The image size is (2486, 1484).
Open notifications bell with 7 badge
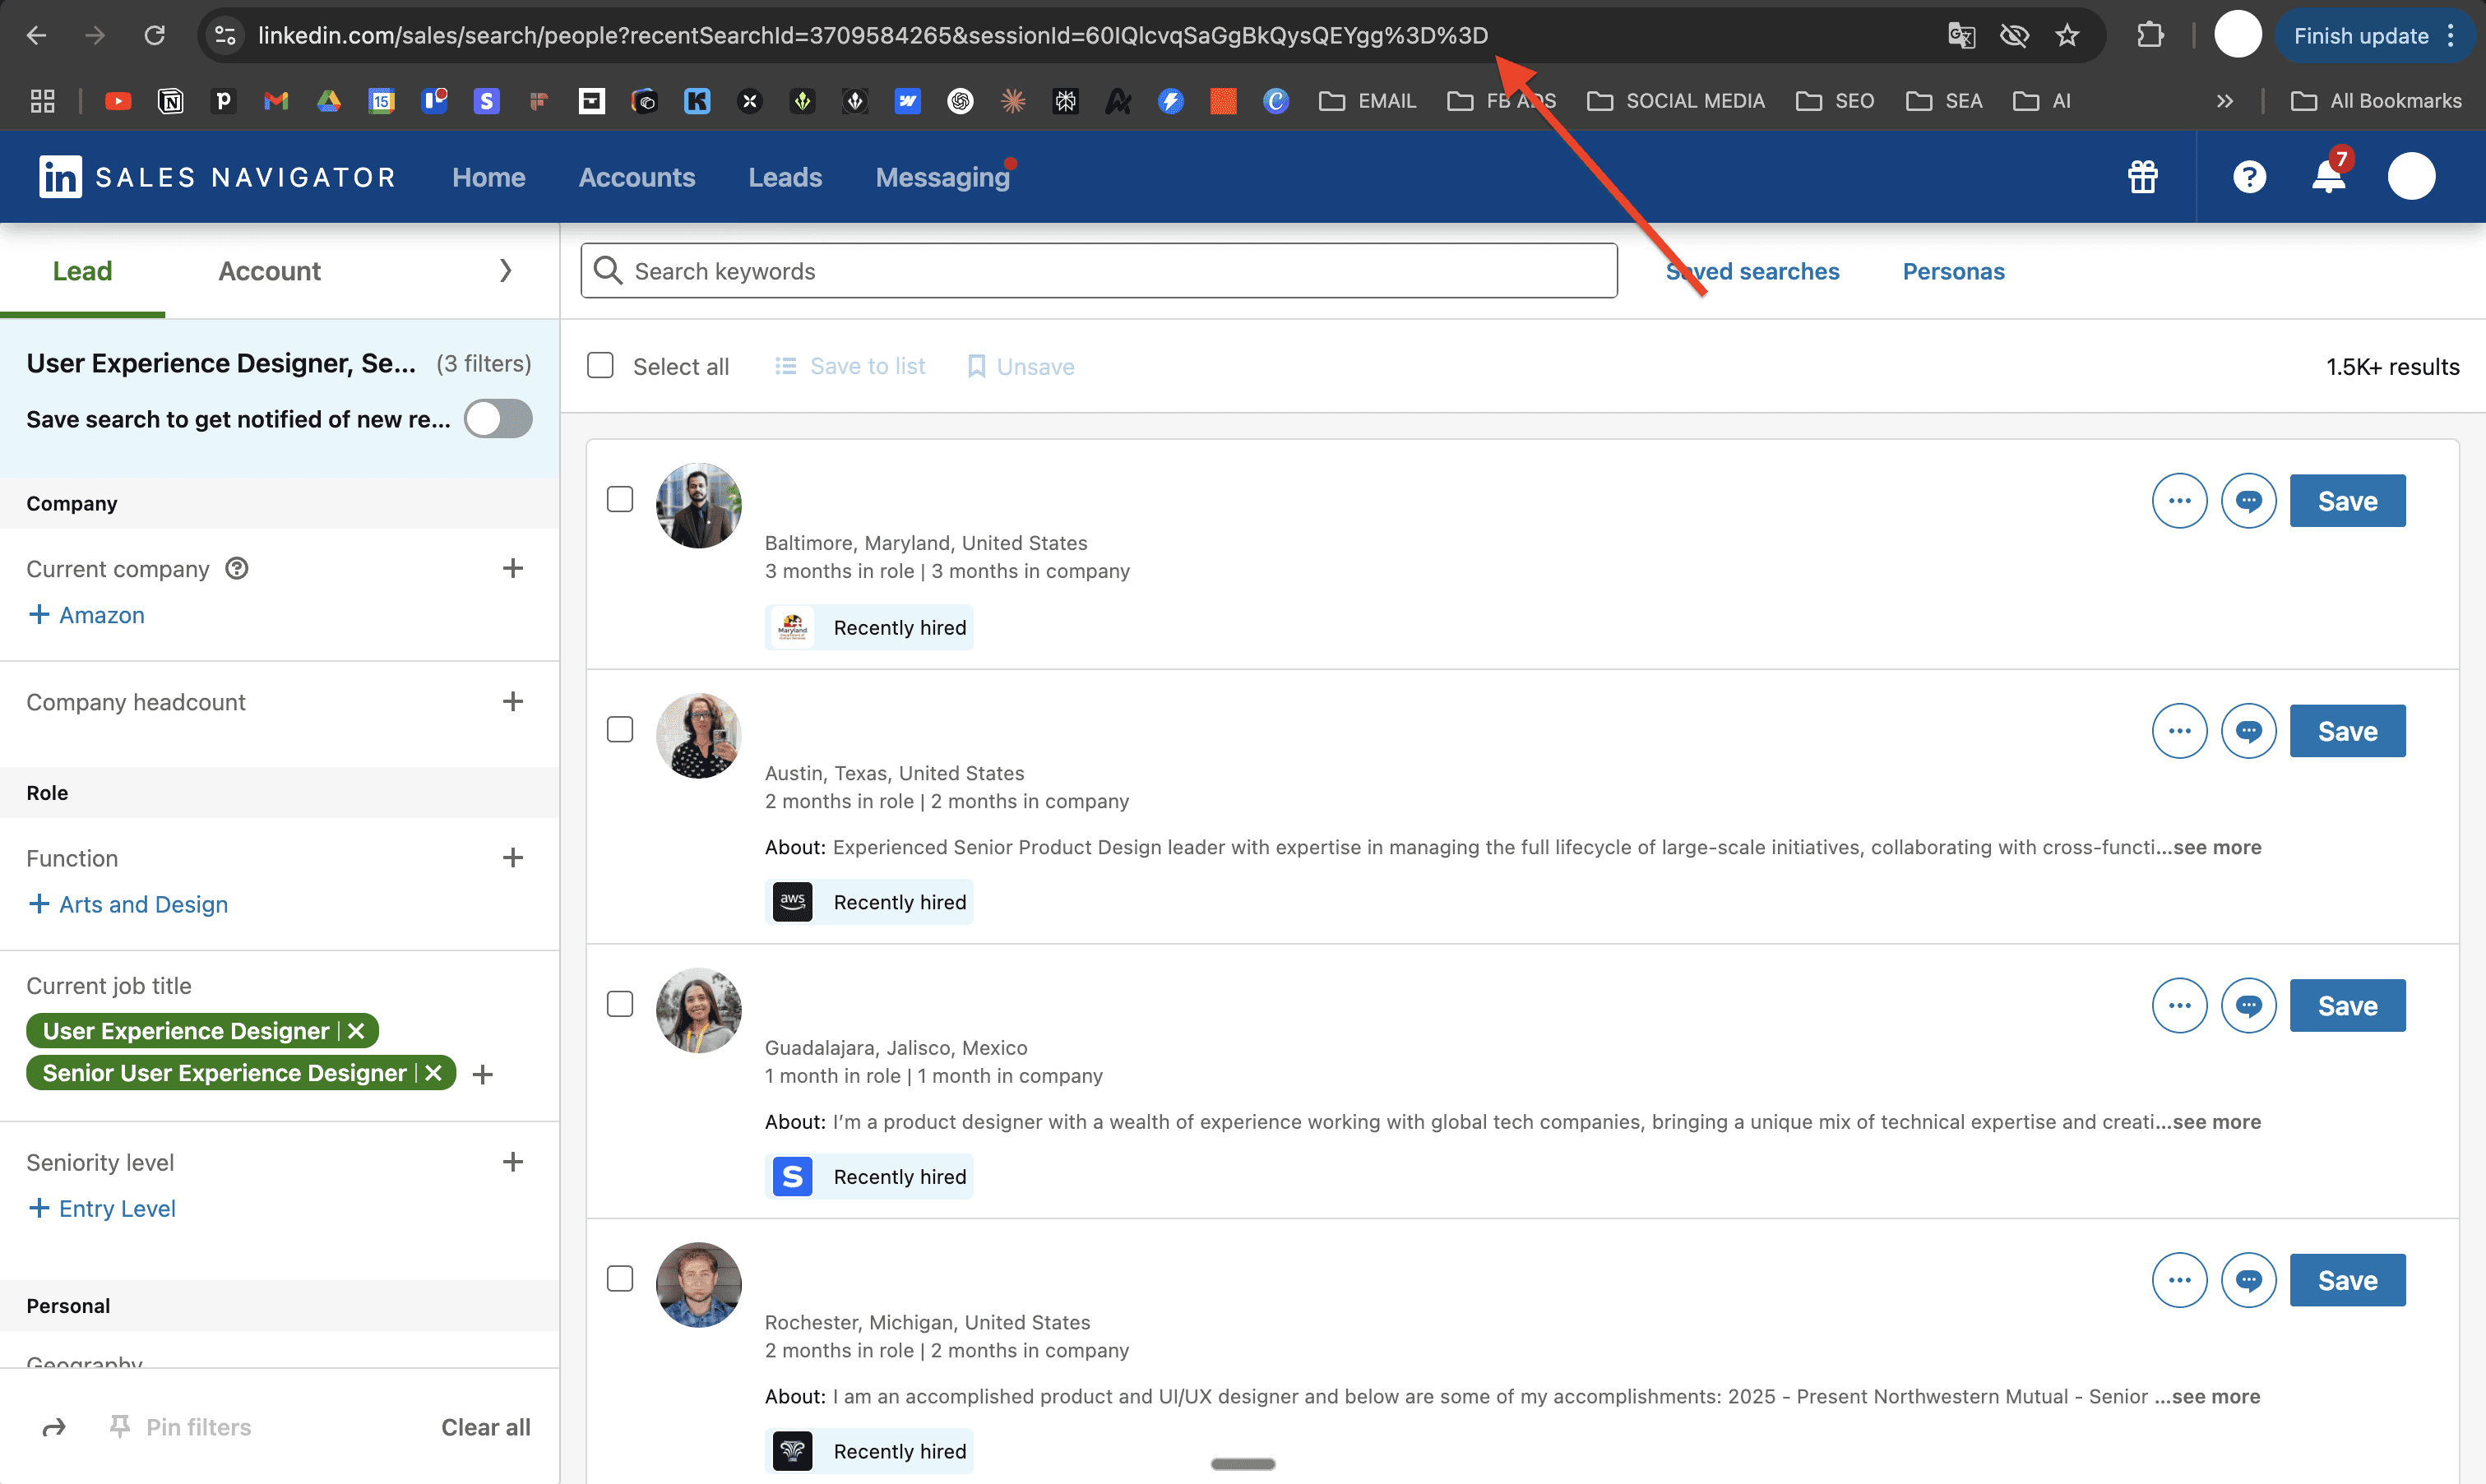click(2329, 177)
